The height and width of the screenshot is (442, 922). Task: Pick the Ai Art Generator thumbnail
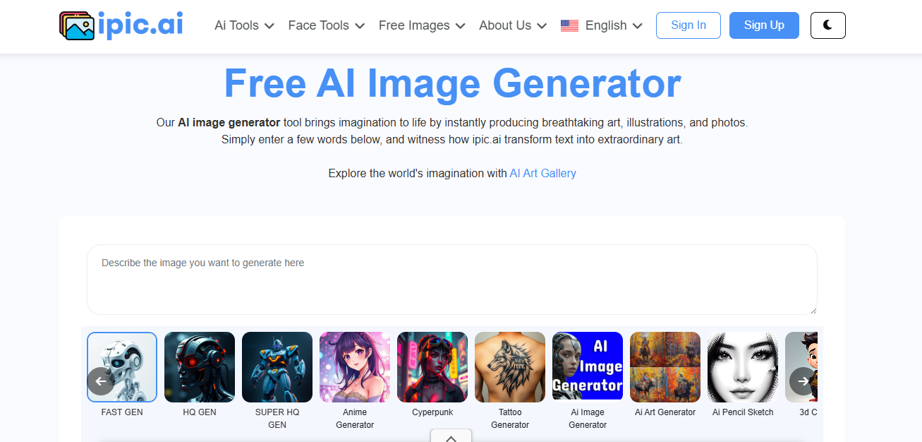tap(665, 367)
